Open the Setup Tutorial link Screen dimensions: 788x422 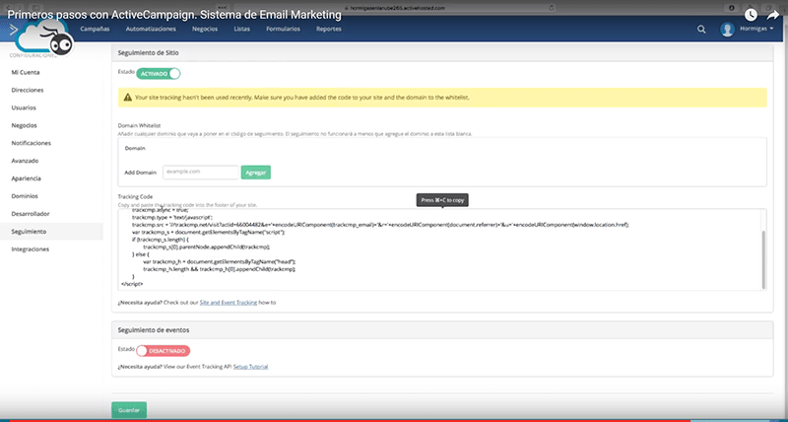coord(250,367)
